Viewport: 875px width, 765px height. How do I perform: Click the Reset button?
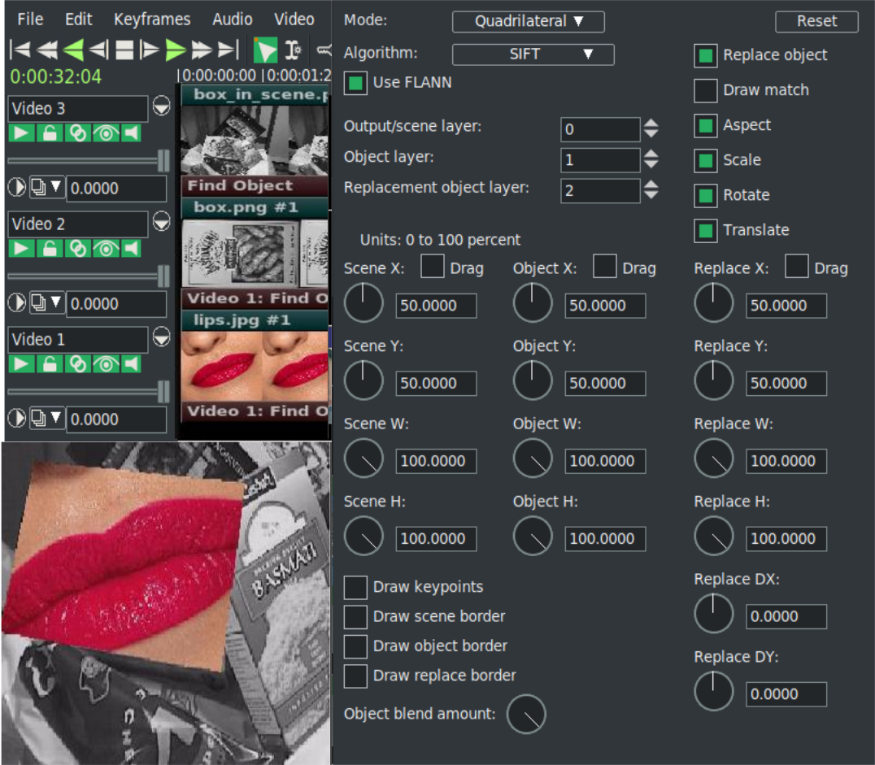tap(816, 21)
